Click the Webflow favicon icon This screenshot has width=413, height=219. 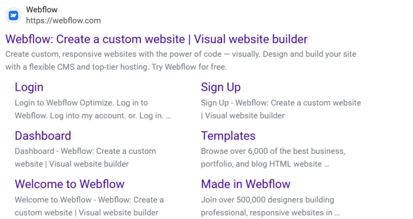[14, 15]
